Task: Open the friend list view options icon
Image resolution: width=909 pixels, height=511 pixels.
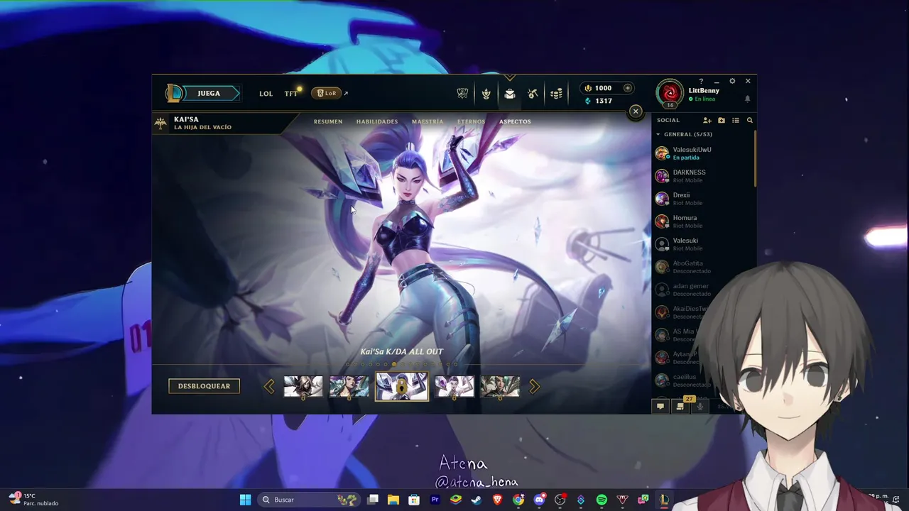Action: 736,121
